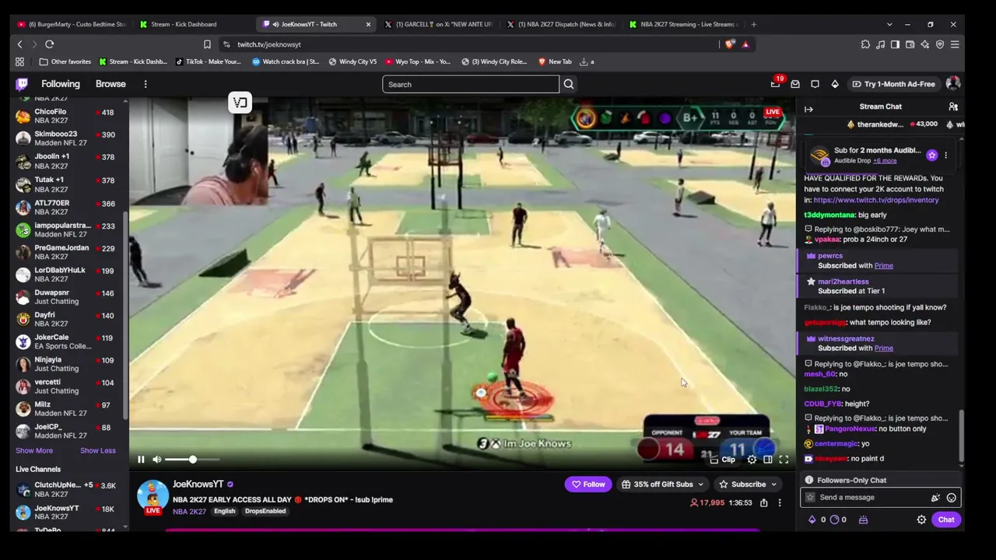The height and width of the screenshot is (560, 996).
Task: Click the Twitch Search box
Action: click(x=471, y=84)
